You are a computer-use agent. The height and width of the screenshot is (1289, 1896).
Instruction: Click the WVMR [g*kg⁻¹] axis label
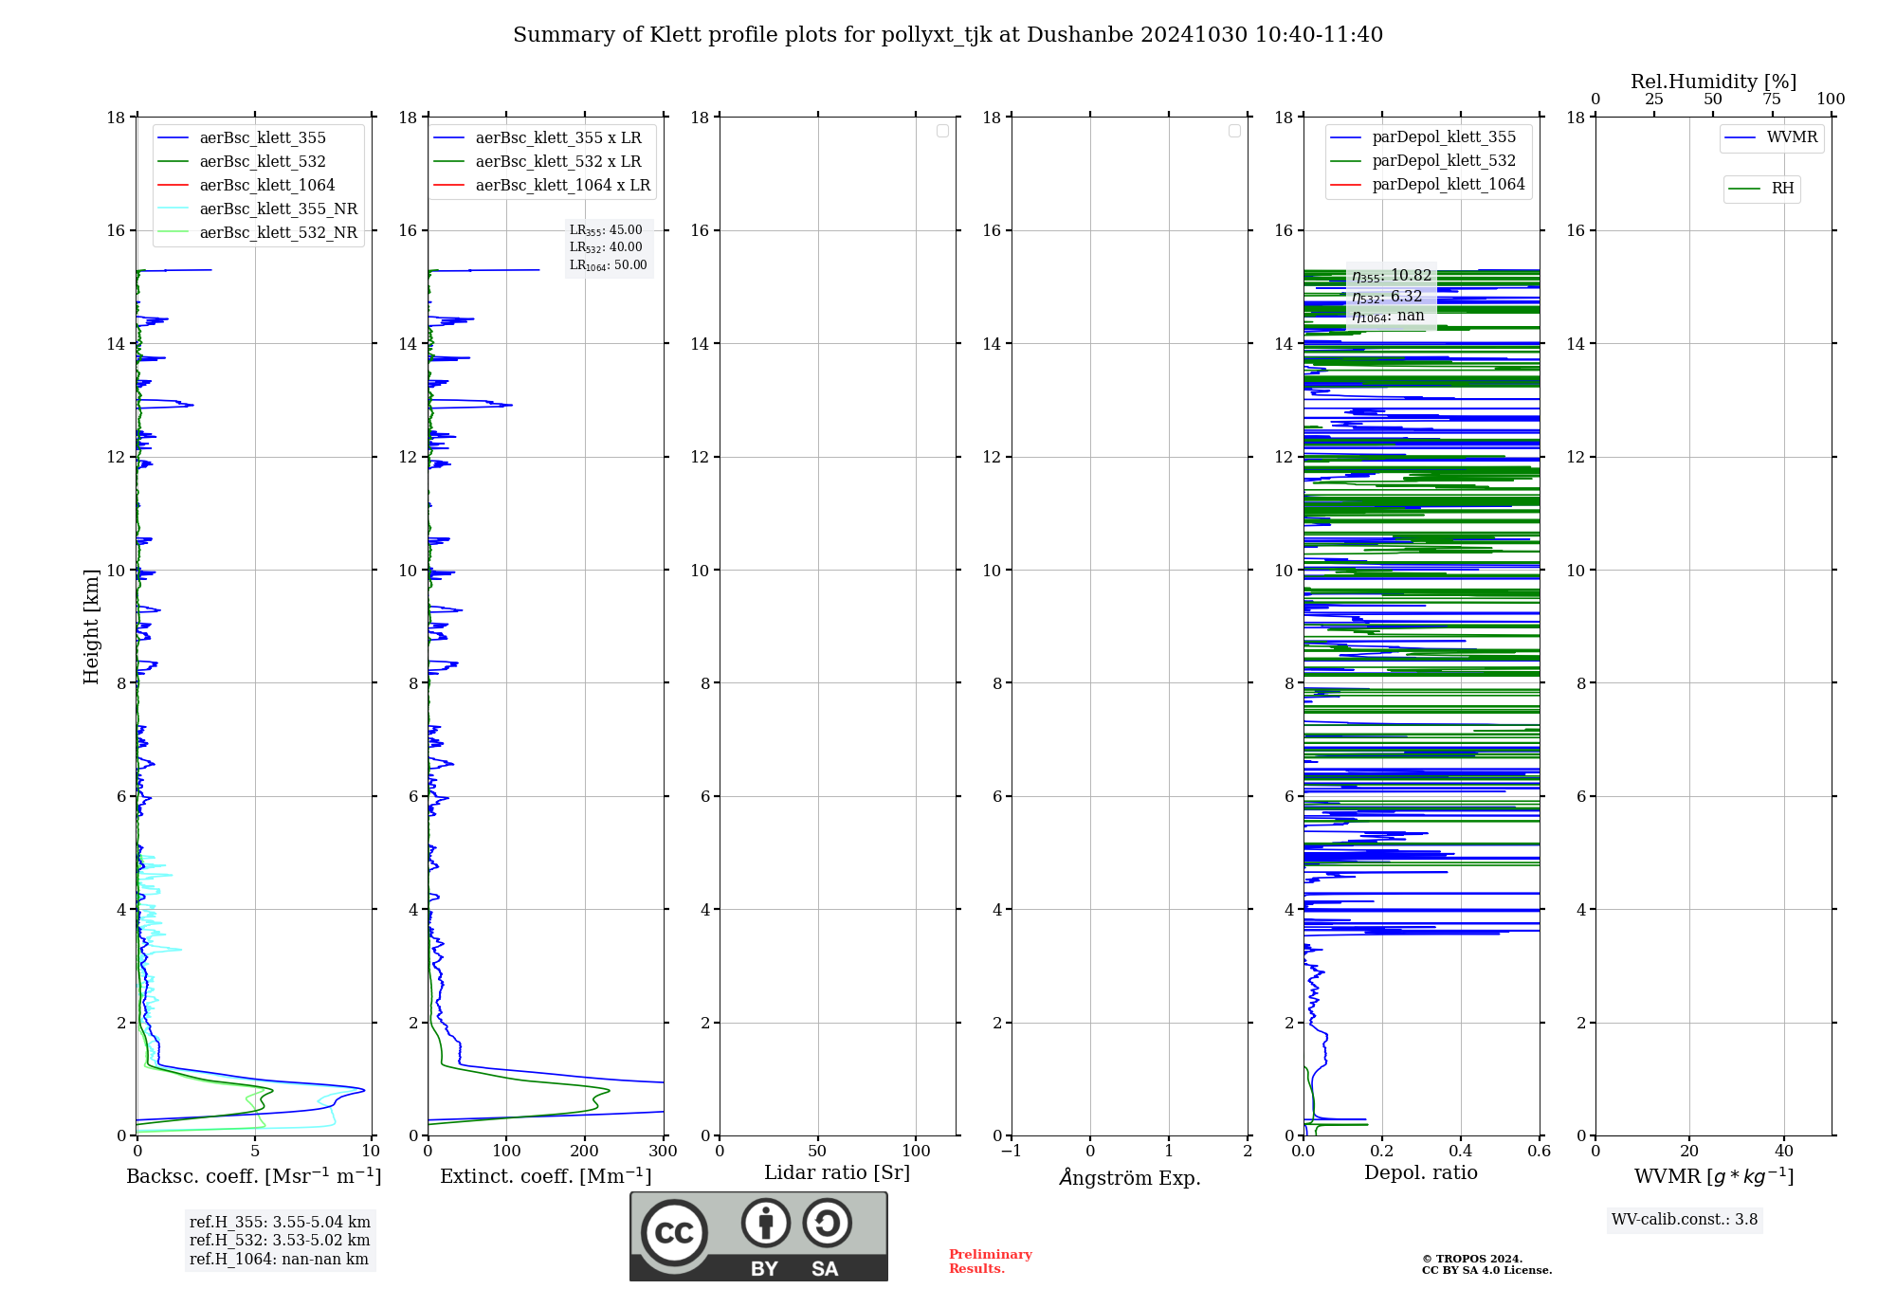tap(1714, 1176)
